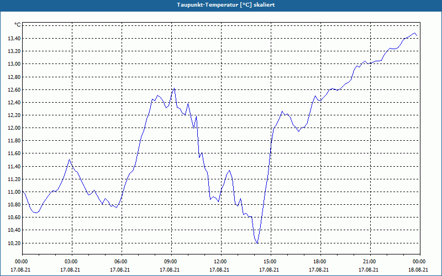
Task: Select the y-axis value '11,80'
Action: [x=14, y=141]
